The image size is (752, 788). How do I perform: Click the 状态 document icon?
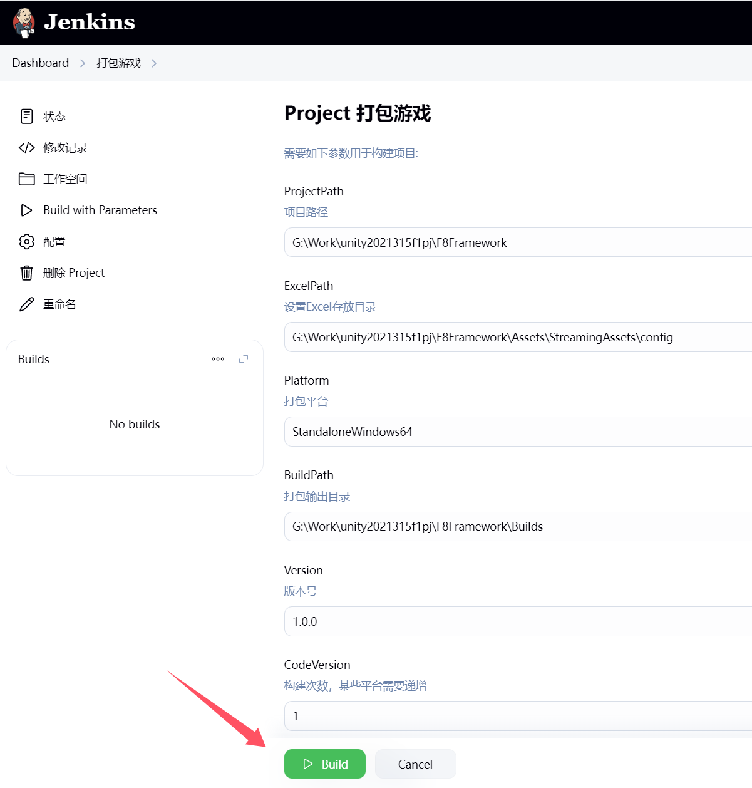[27, 116]
